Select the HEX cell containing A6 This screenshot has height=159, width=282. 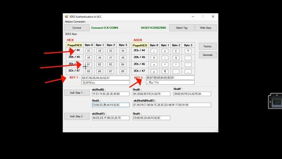point(100,58)
